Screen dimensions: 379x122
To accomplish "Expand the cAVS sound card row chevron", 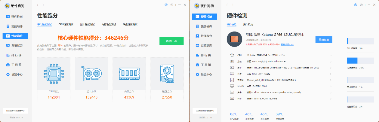I will pyautogui.click(x=331, y=92).
